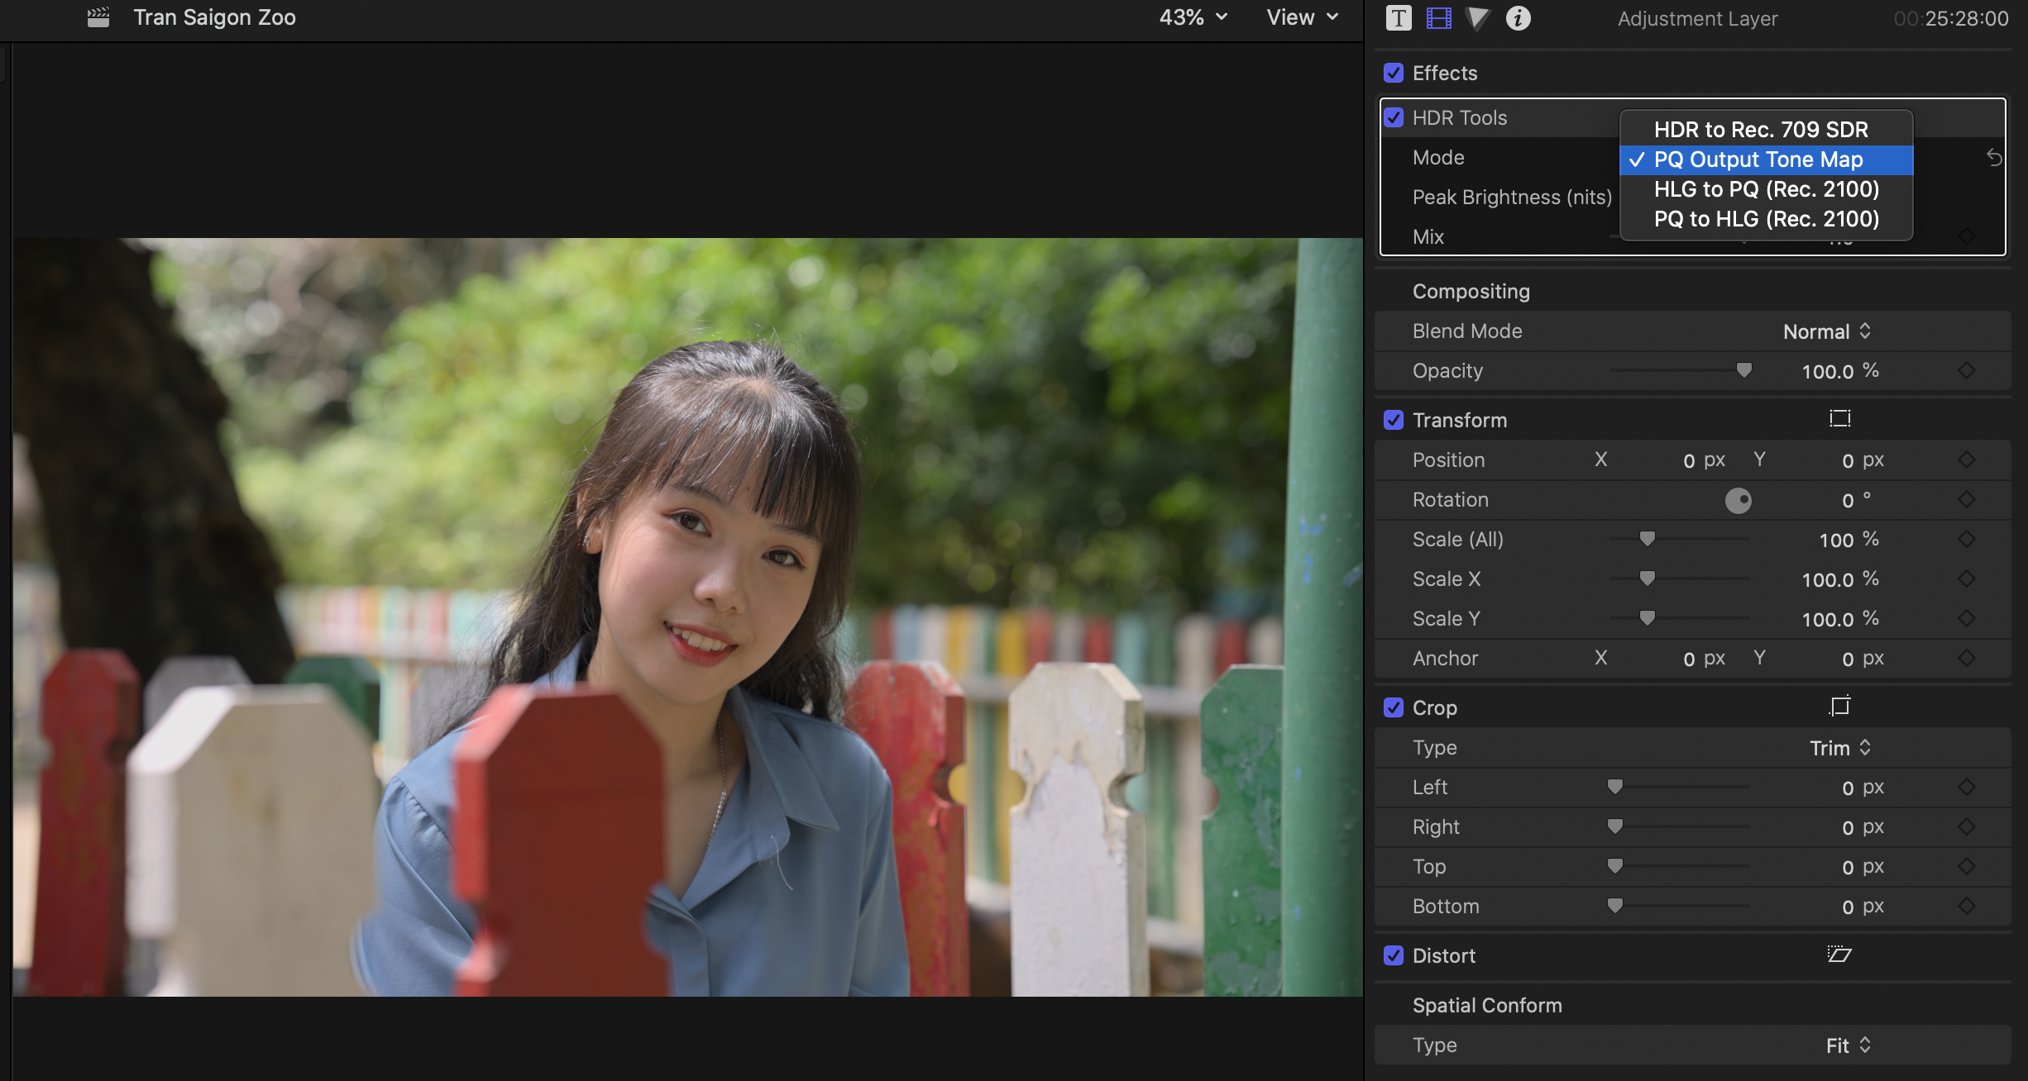Click the Opacity slider handle

pyautogui.click(x=1743, y=370)
